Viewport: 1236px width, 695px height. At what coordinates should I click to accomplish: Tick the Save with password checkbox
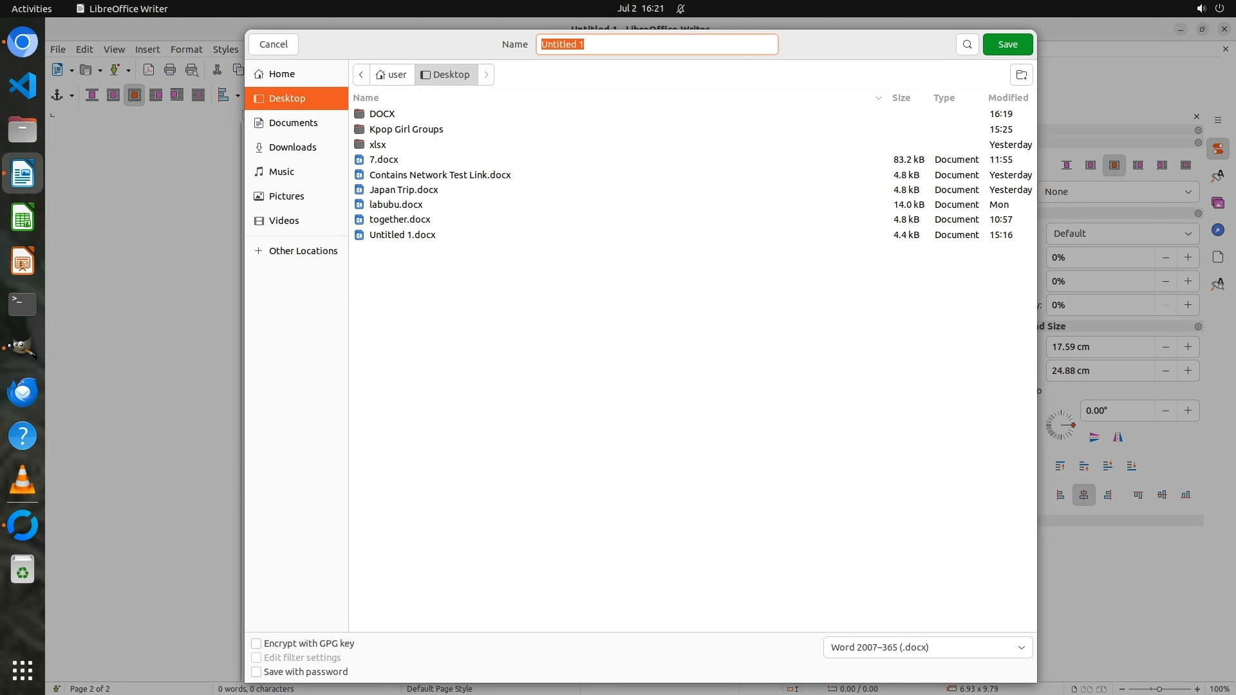[x=256, y=672]
